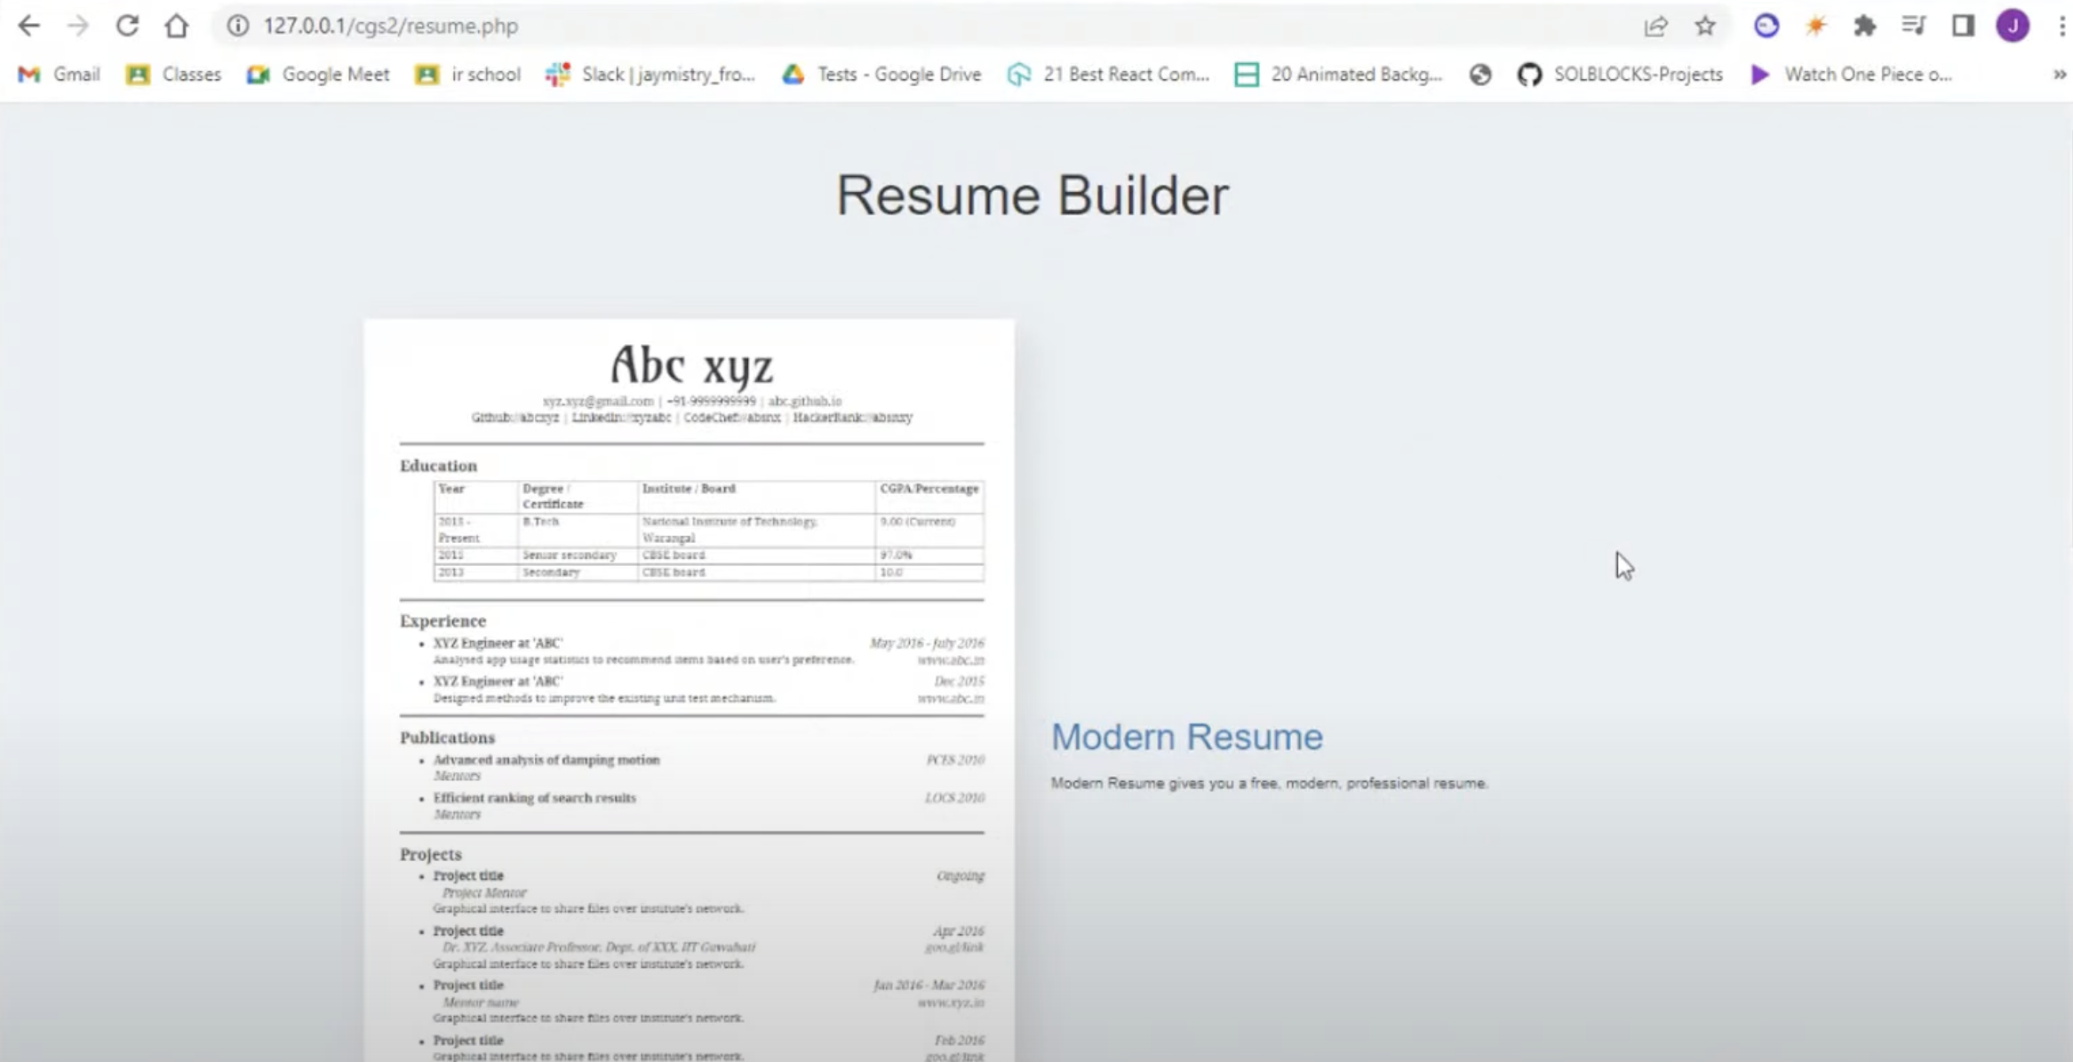Click the address bar URL
This screenshot has height=1062, width=2073.
tap(391, 26)
